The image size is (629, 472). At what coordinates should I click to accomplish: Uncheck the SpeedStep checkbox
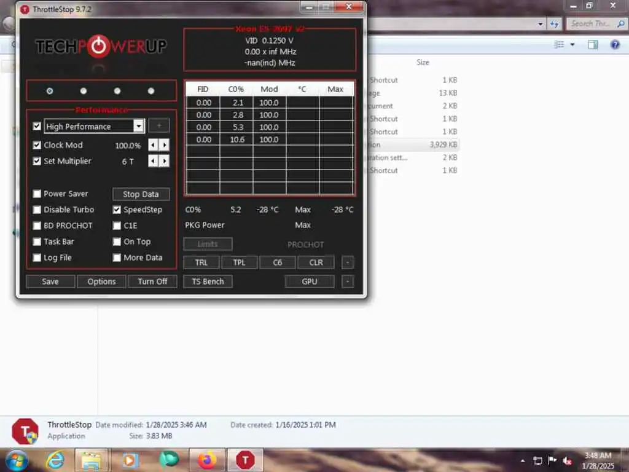click(x=117, y=210)
